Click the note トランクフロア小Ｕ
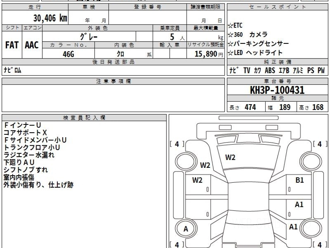This screenshot has height=248, width=330. point(32,147)
